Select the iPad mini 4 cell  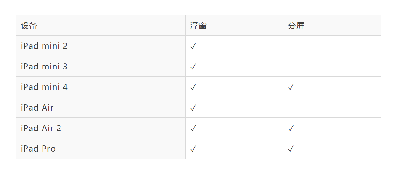click(x=44, y=87)
